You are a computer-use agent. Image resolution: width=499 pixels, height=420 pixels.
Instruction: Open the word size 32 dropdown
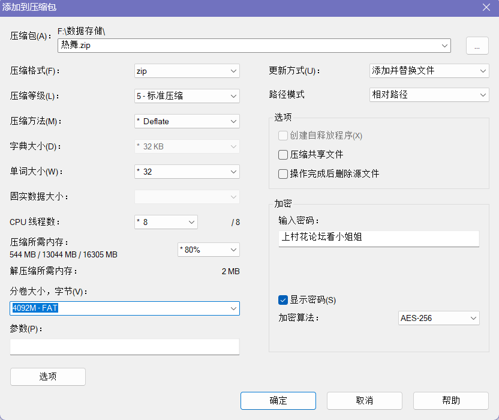(187, 172)
